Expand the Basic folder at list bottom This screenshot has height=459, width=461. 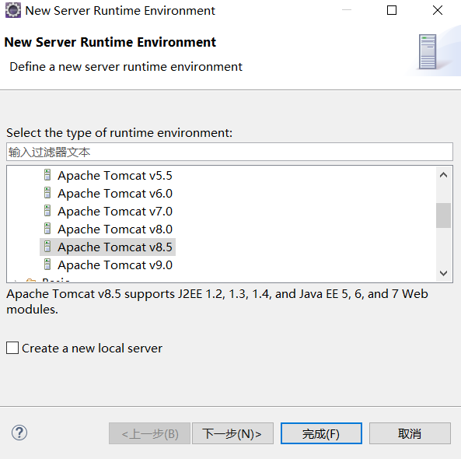(17, 280)
